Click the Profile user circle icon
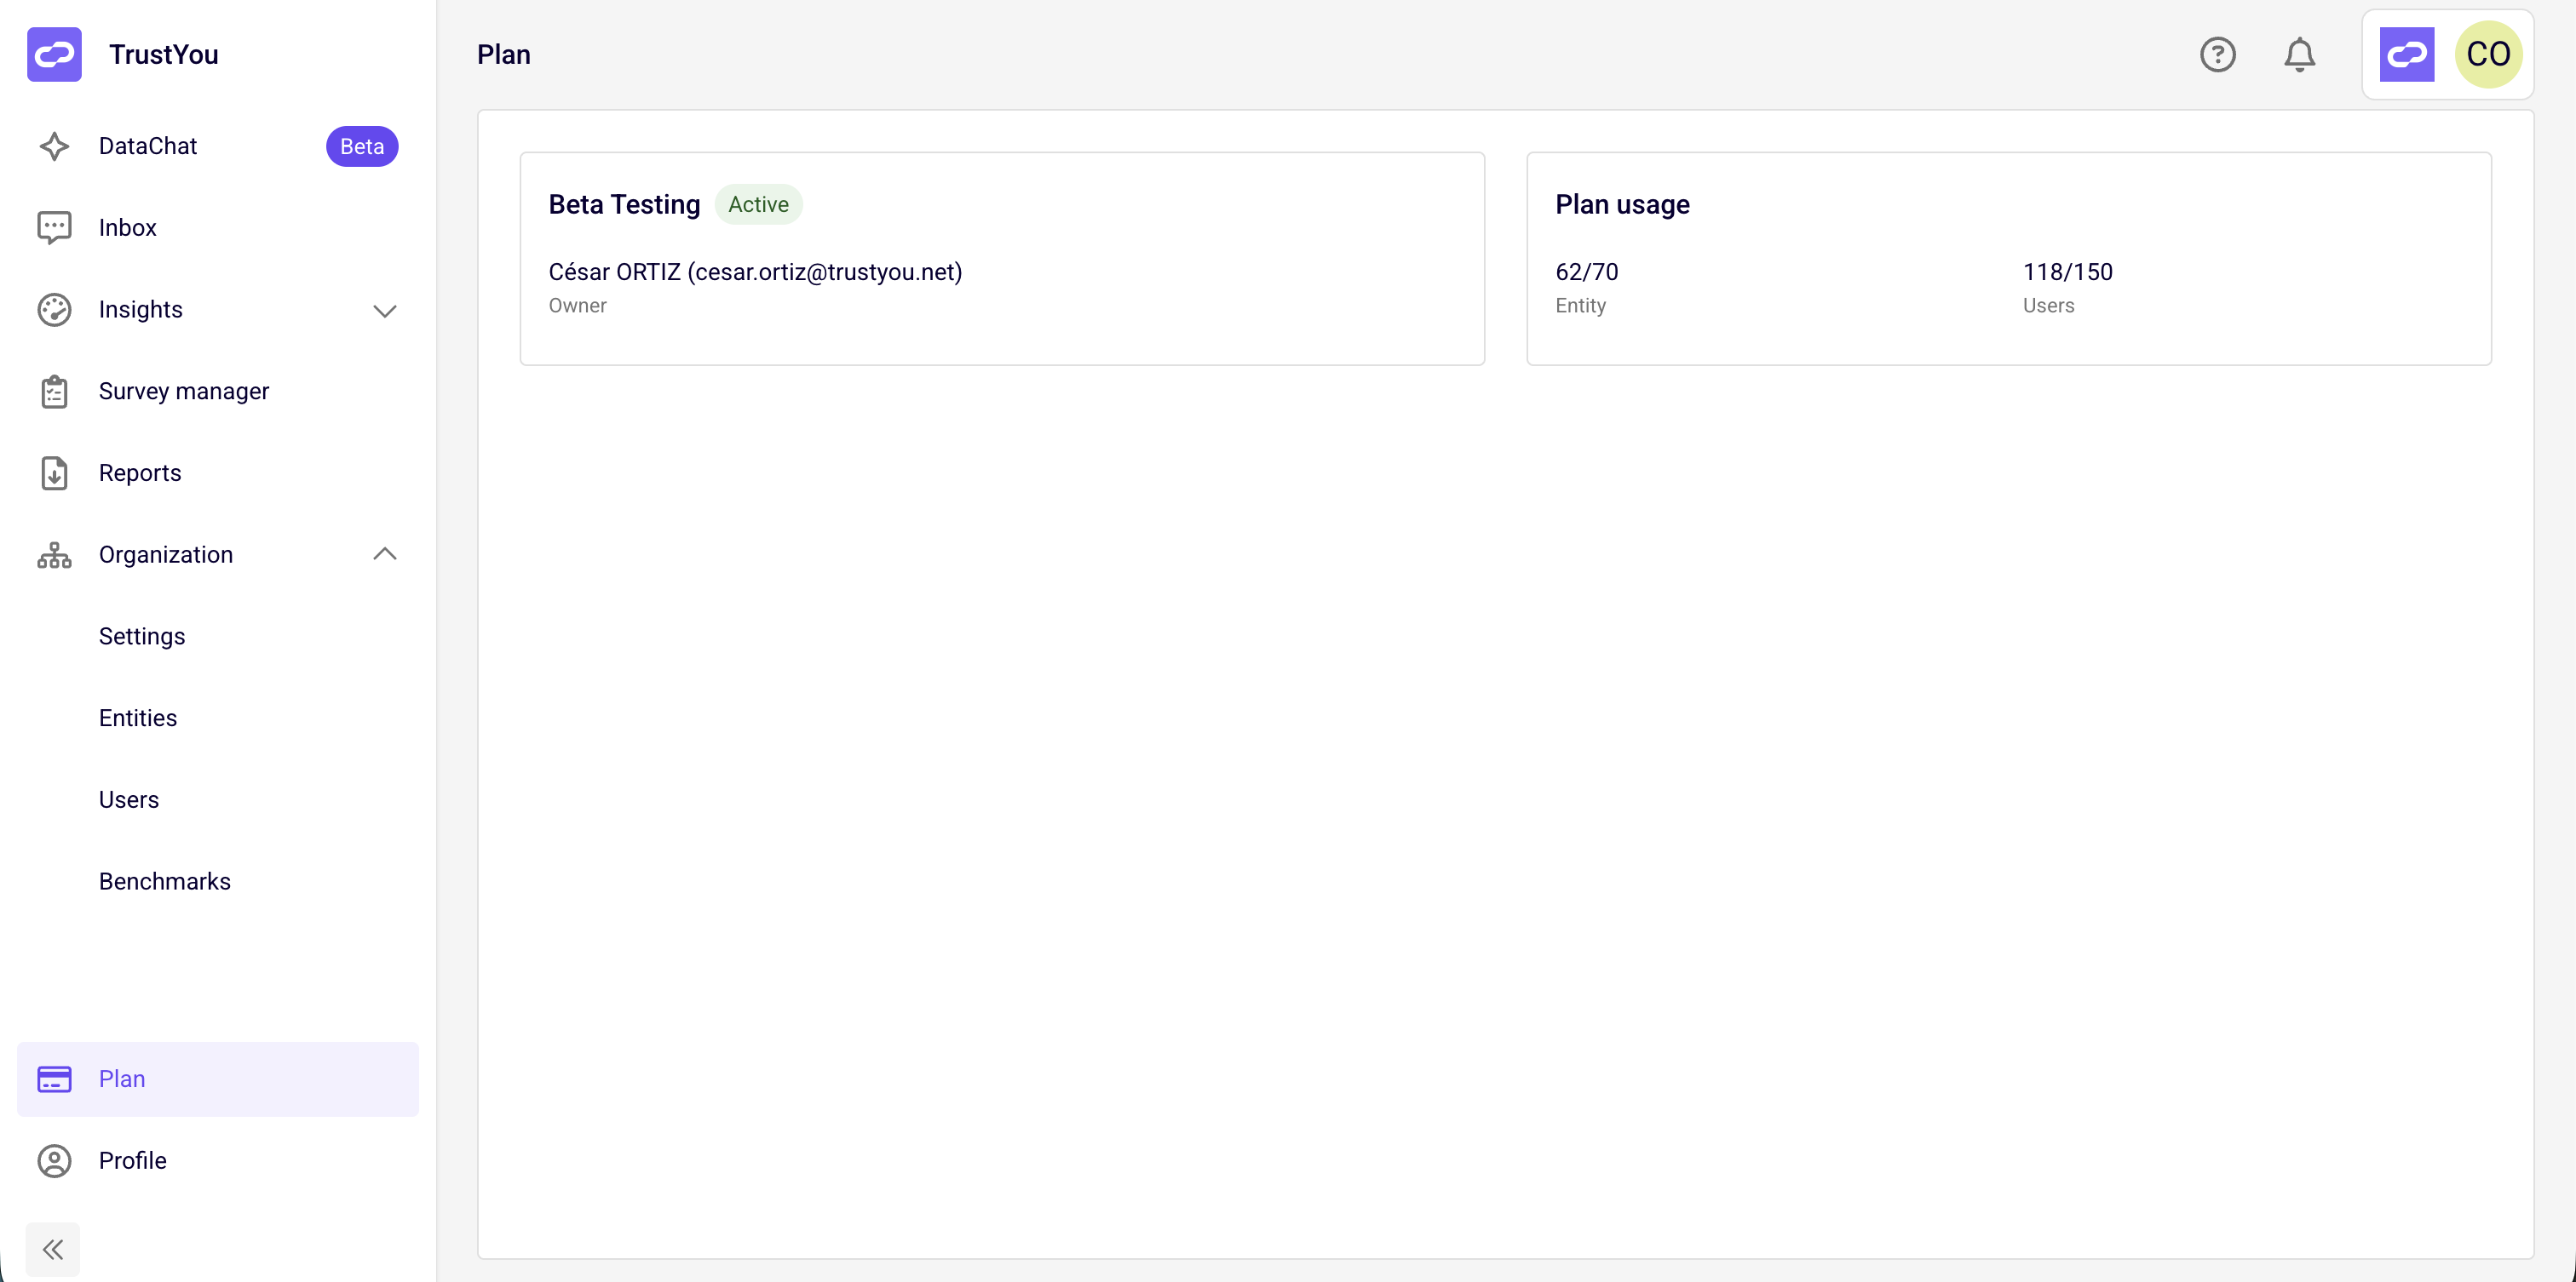Viewport: 2576px width, 1282px height. pyautogui.click(x=54, y=1161)
